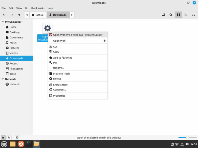Open the Documents folder in sidebar
Screen dimensions: 198x148
16,38
